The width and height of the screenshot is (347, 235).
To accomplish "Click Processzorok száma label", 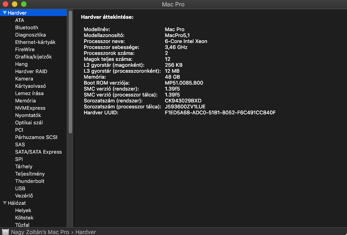I will (109, 53).
